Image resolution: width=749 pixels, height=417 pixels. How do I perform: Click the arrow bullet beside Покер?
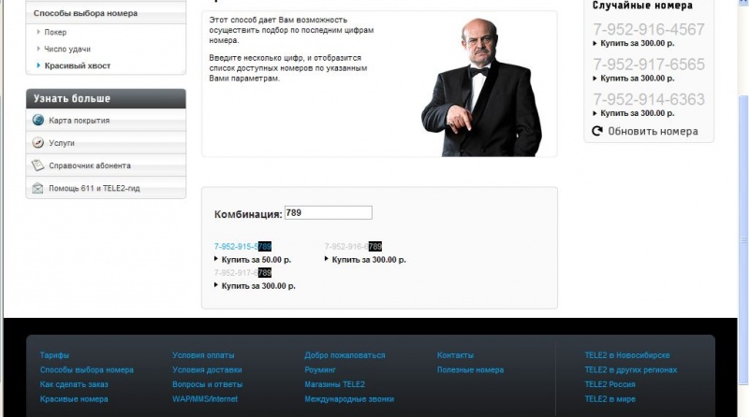(x=38, y=32)
